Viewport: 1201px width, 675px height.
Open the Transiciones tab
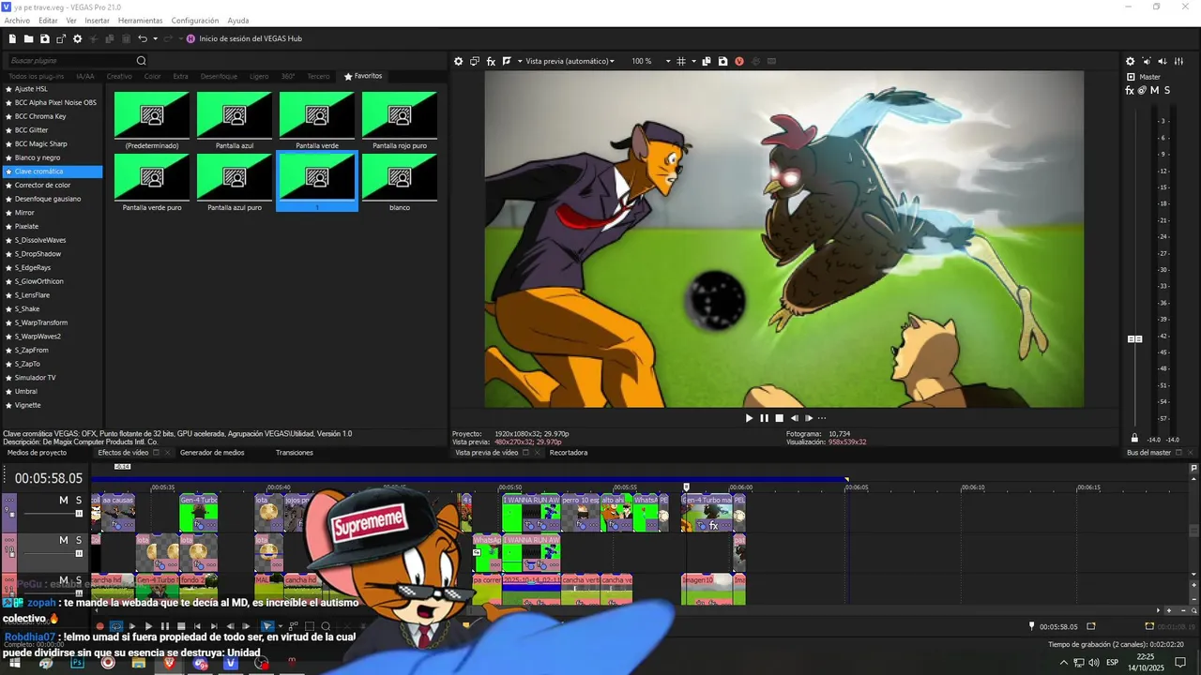(x=294, y=453)
